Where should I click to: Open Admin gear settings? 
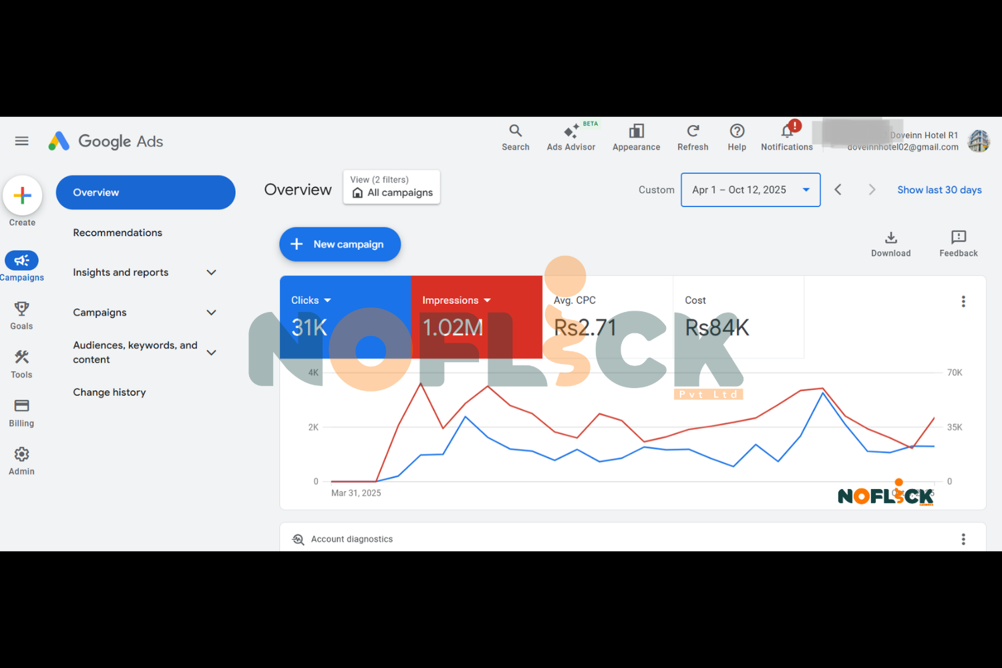[21, 462]
